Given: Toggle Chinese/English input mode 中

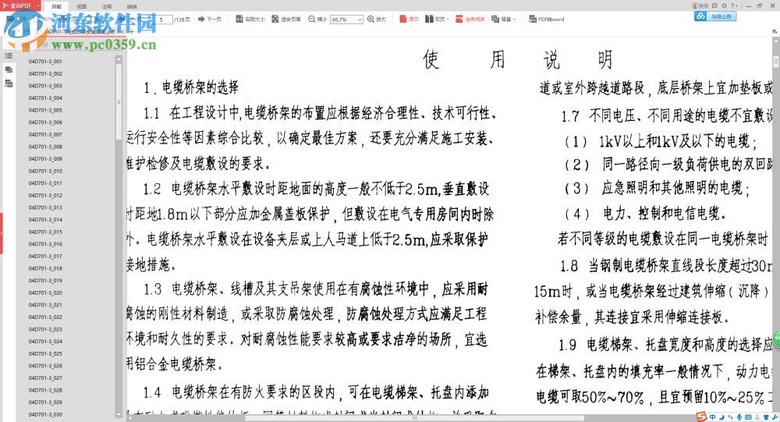Looking at the screenshot, I should click(x=712, y=417).
